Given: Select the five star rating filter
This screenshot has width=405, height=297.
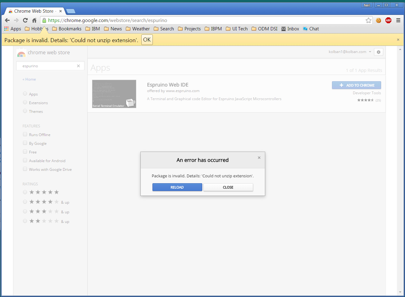Looking at the screenshot, I should (25, 192).
